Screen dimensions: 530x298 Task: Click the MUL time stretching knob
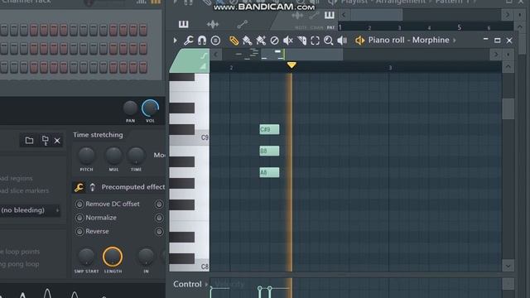[x=113, y=156]
